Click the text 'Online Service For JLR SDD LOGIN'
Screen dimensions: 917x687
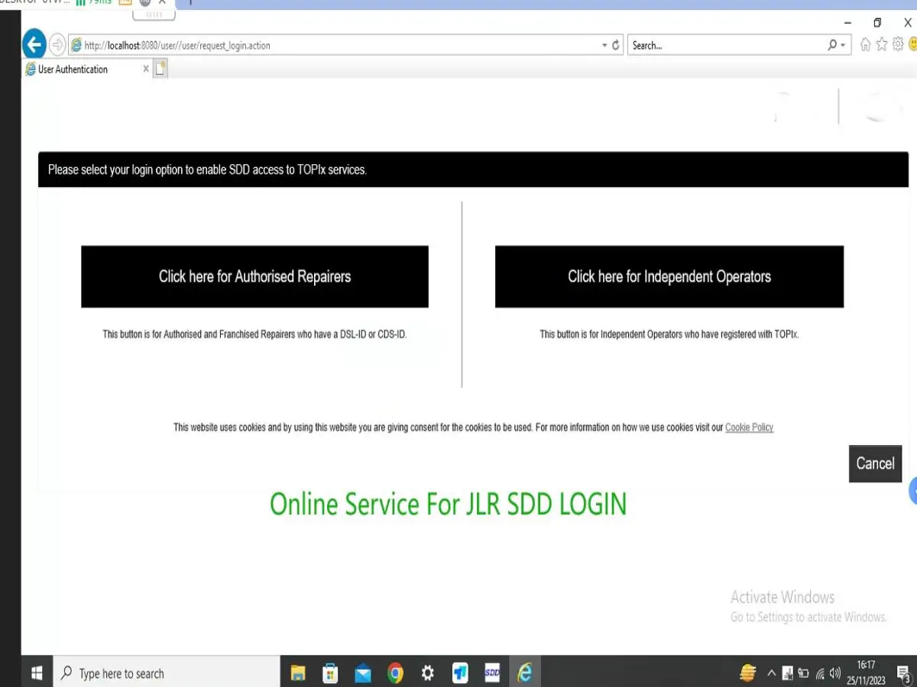coord(448,505)
